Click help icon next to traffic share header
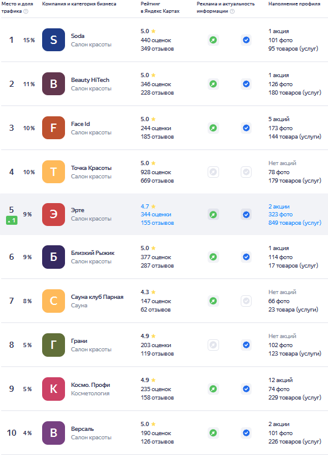 [26, 11]
